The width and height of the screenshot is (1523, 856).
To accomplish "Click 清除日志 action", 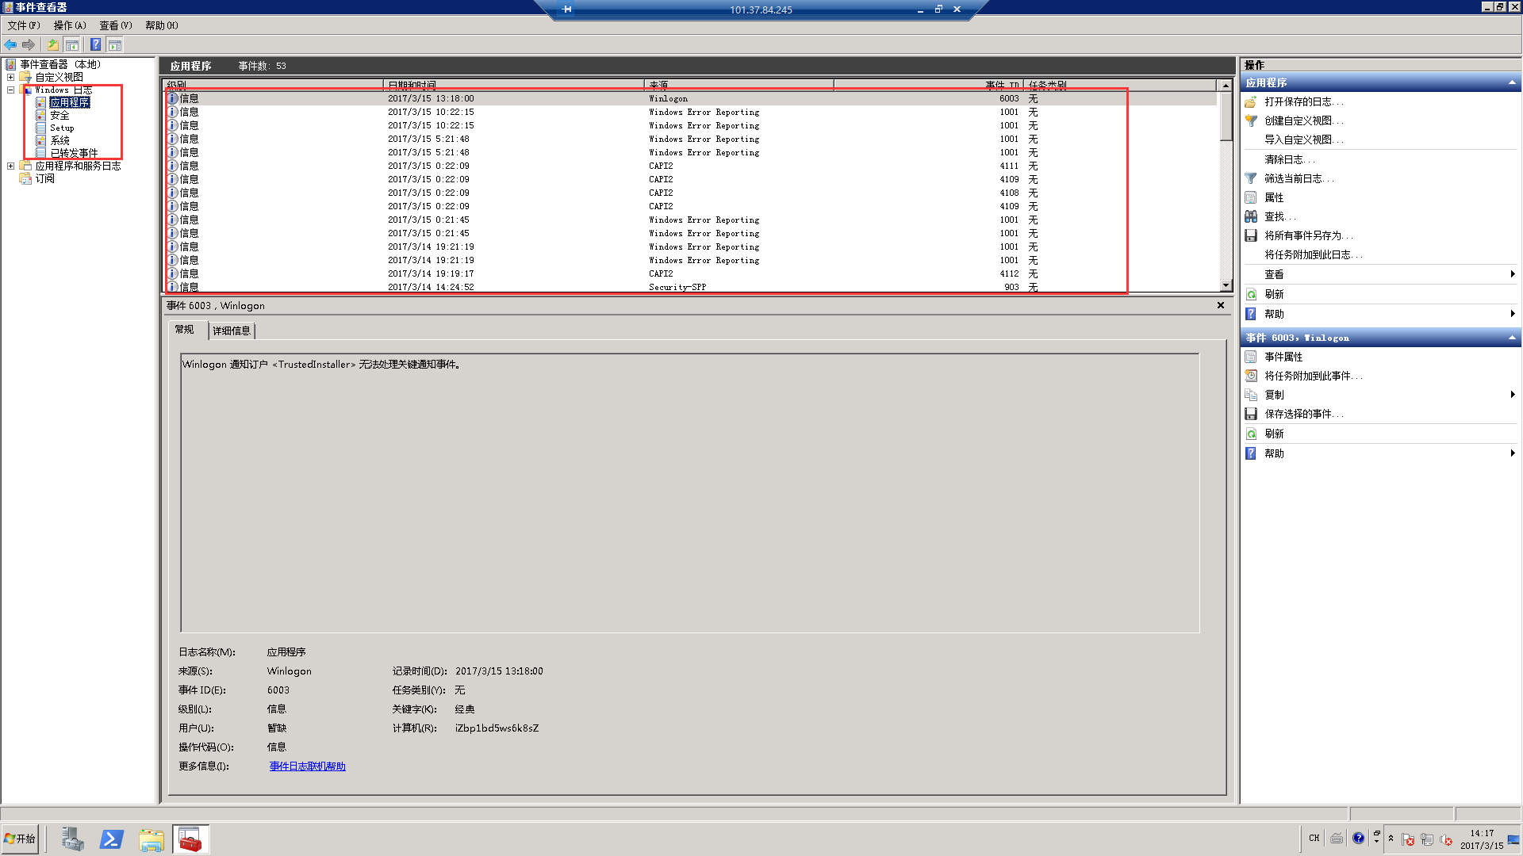I will click(x=1290, y=159).
